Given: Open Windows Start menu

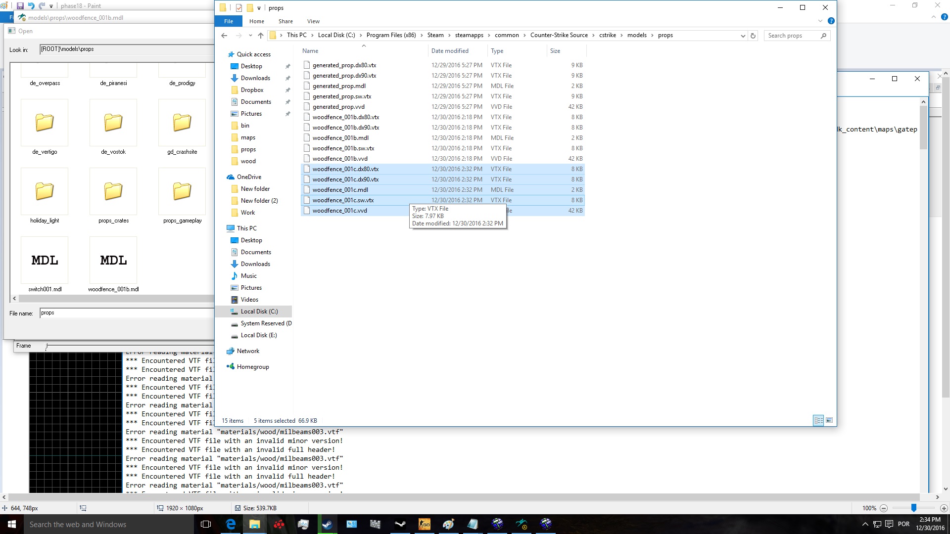Looking at the screenshot, I should (12, 524).
